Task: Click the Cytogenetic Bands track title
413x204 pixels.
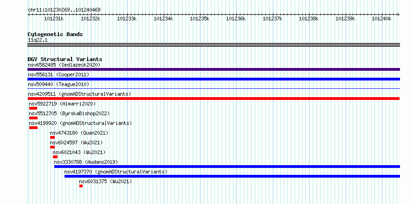Action: pyautogui.click(x=55, y=34)
